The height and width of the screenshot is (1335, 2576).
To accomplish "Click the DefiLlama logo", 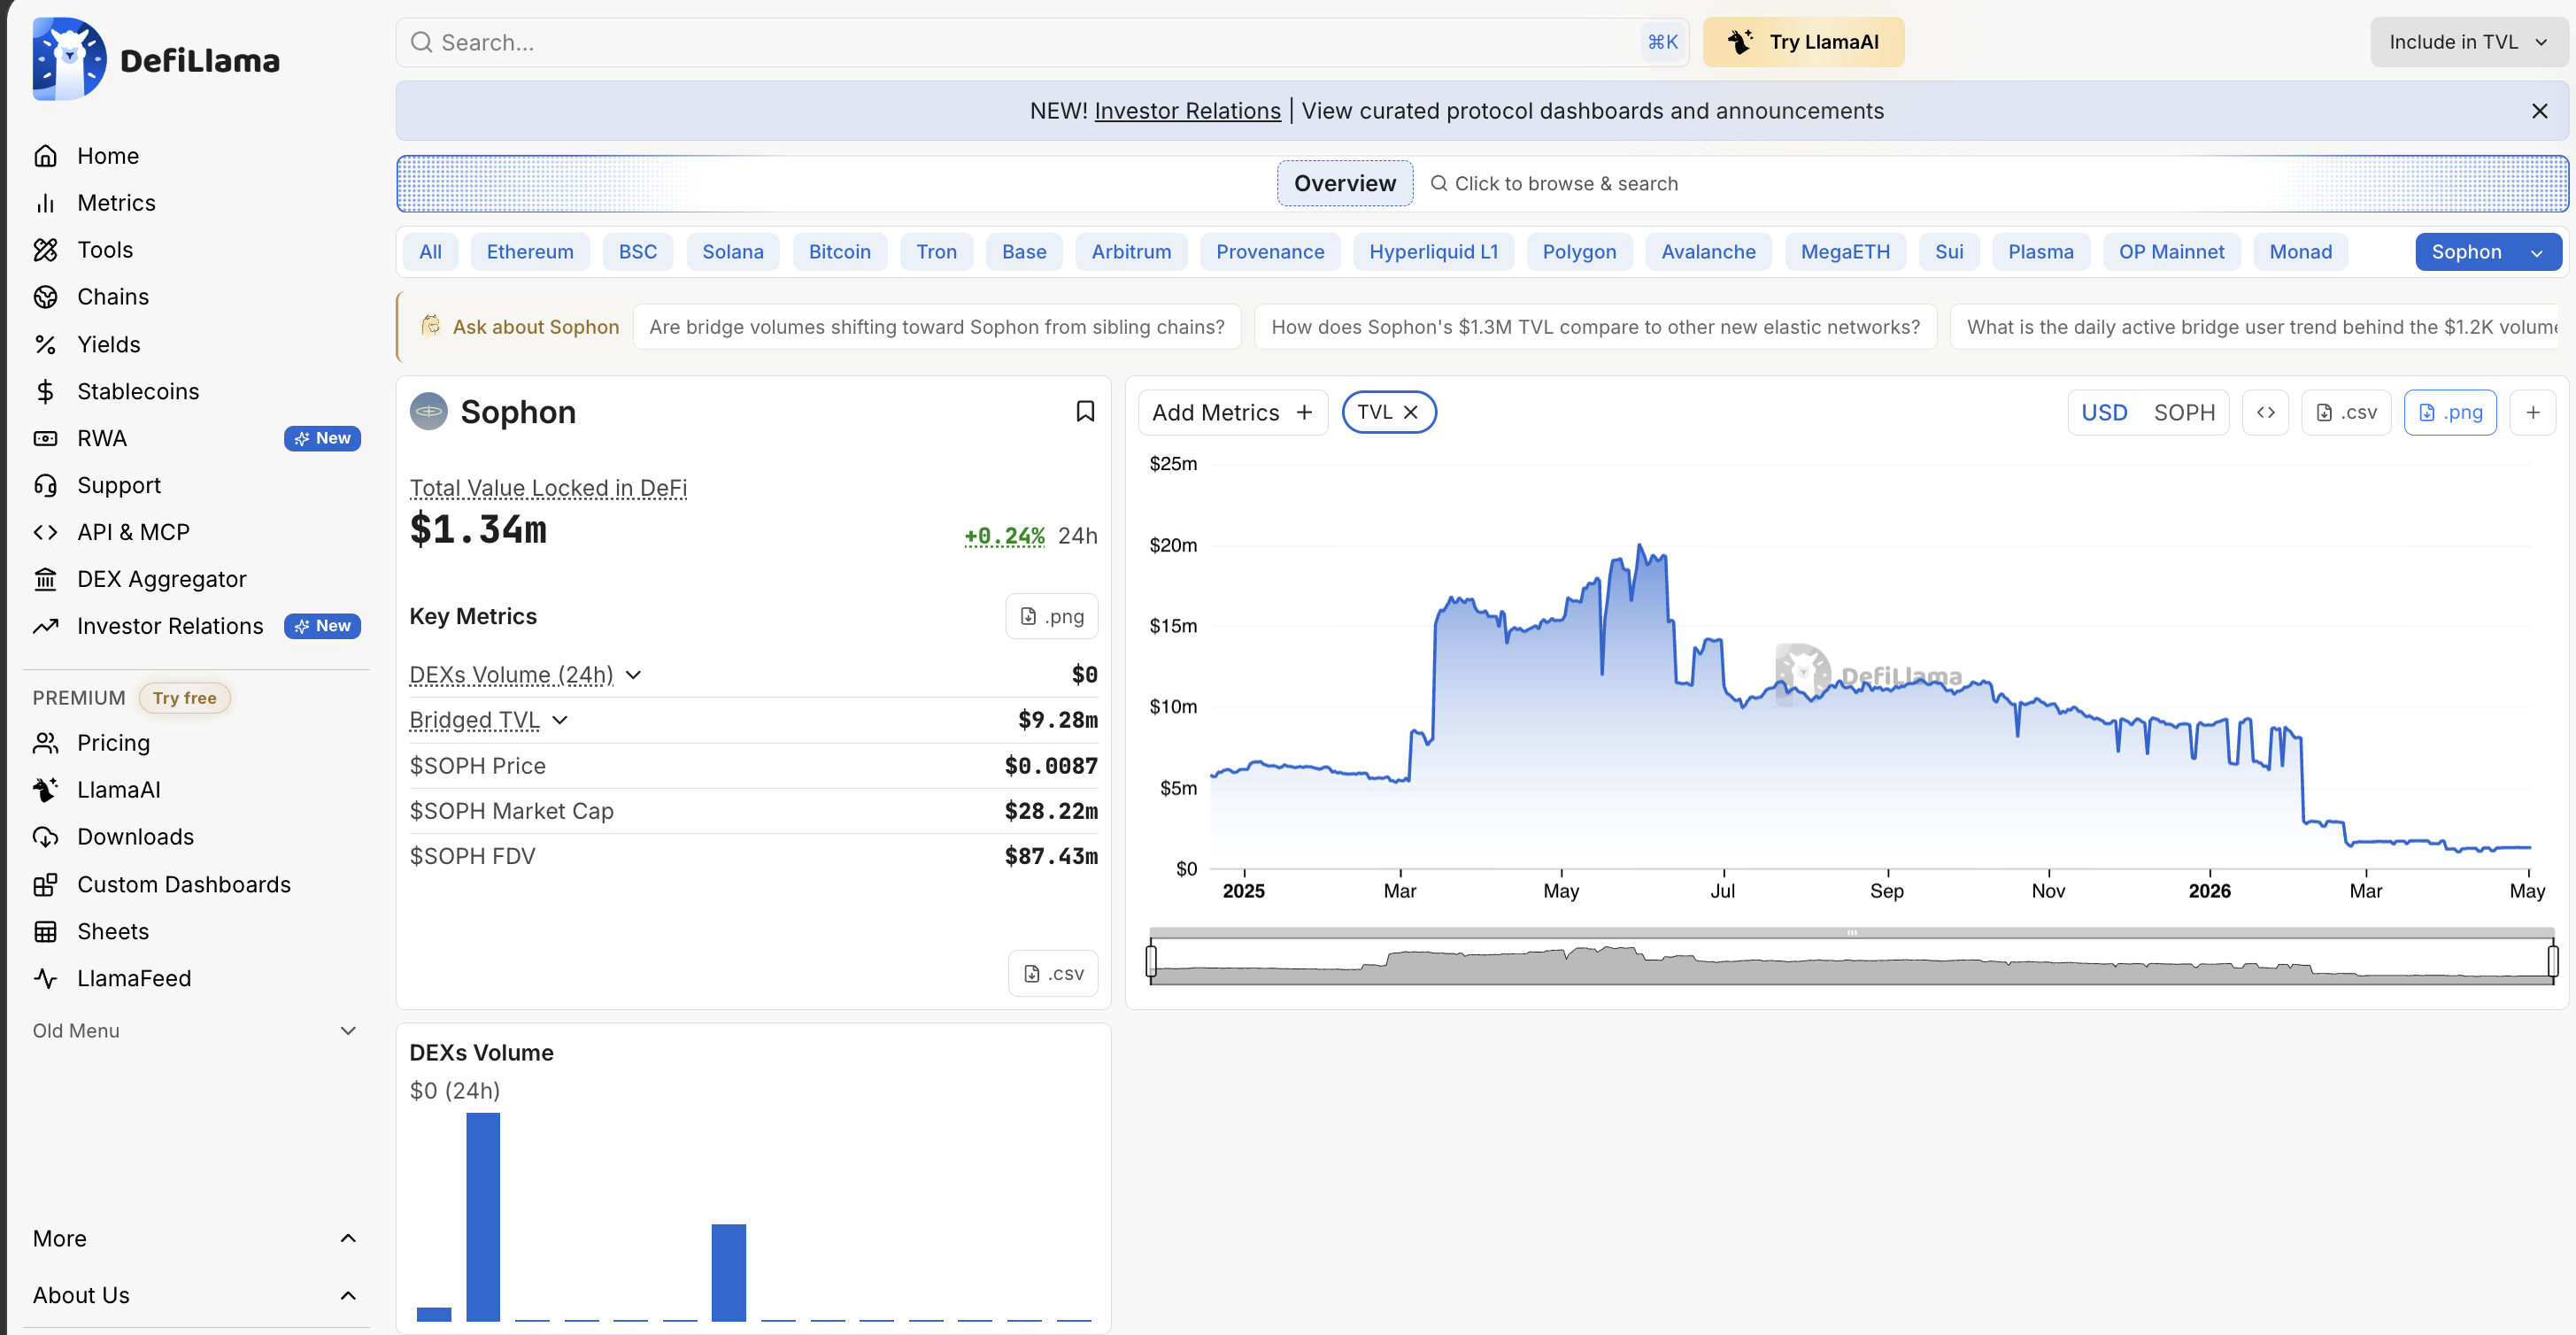I will point(156,59).
